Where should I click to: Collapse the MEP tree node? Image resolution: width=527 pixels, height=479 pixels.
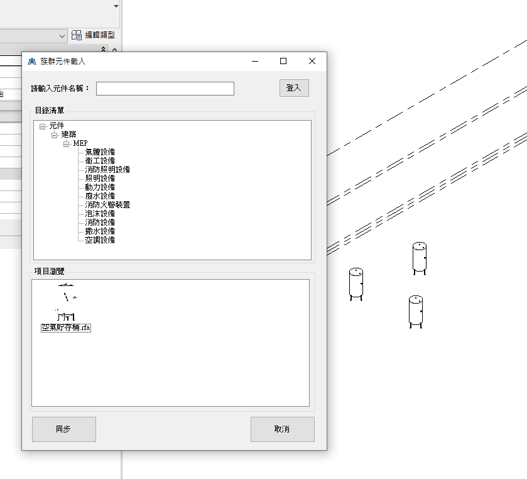(x=67, y=143)
